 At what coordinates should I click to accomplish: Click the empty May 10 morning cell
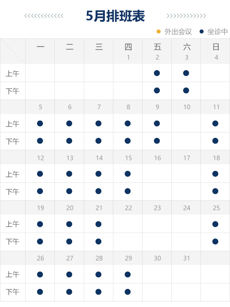pos(186,123)
